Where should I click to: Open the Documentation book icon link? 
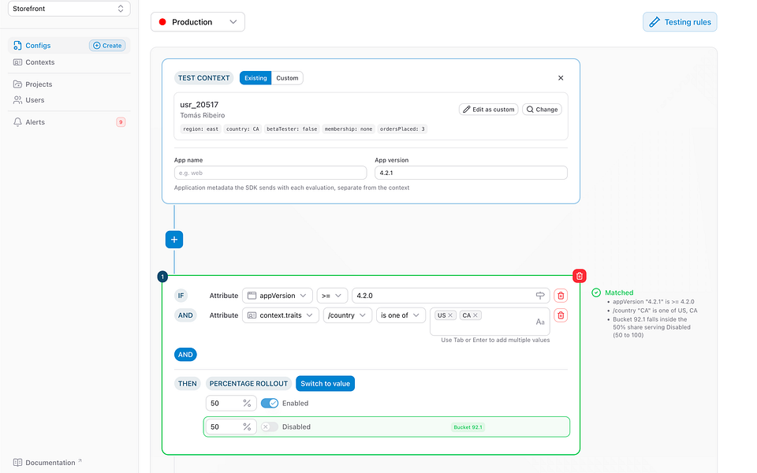click(17, 463)
